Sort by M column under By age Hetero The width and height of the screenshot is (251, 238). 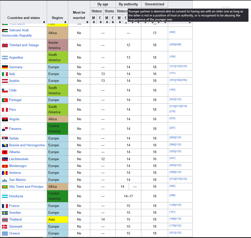[94, 22]
